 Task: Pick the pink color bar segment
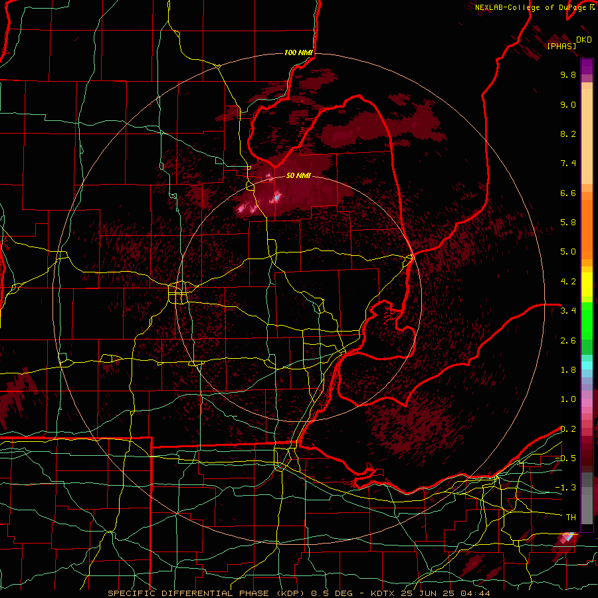(587, 403)
